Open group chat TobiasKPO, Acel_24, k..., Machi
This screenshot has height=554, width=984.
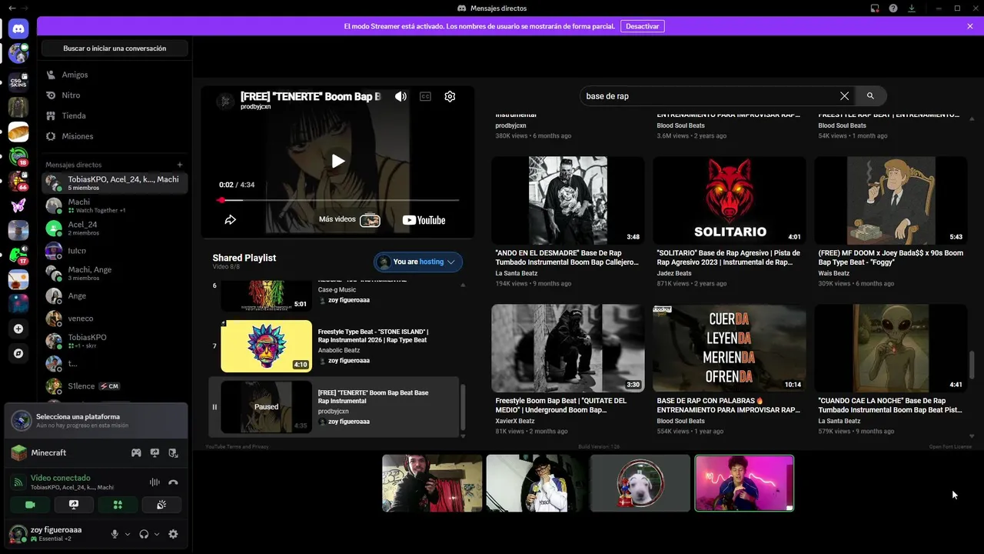point(115,183)
